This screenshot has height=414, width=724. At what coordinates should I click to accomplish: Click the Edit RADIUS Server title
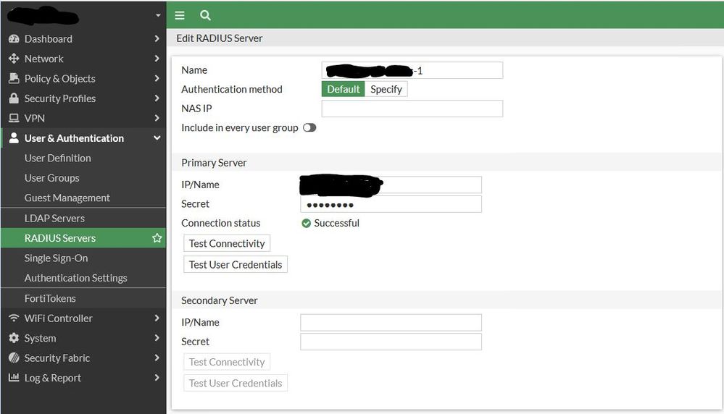(x=220, y=38)
